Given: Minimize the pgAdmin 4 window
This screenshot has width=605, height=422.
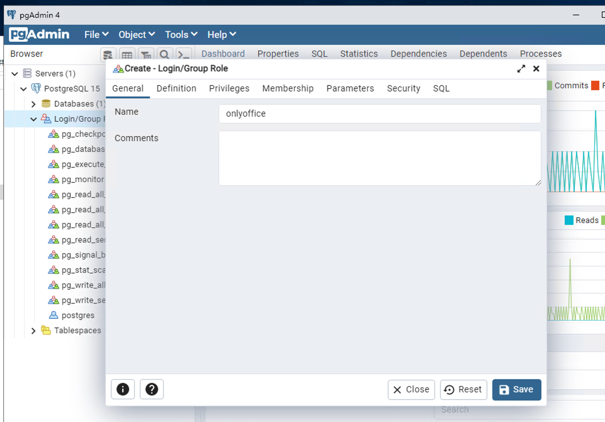Looking at the screenshot, I should point(576,15).
